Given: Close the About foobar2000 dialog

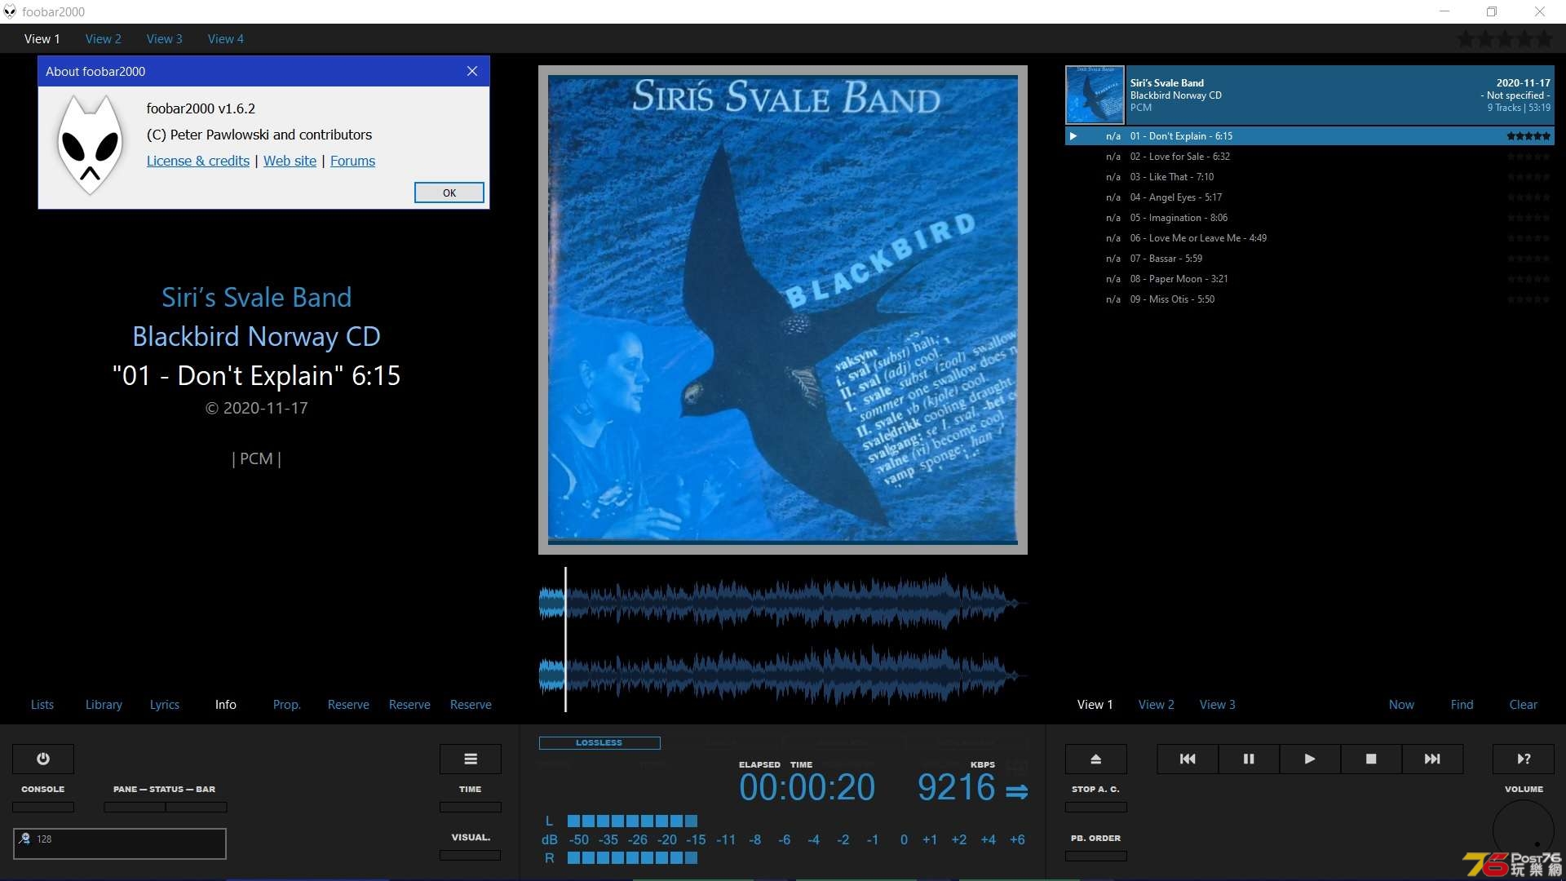Looking at the screenshot, I should tap(472, 71).
